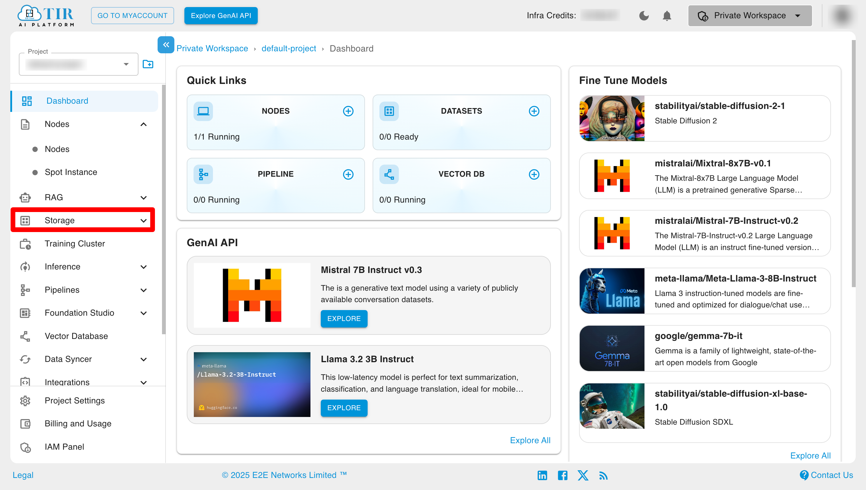Click the Pipeline icon in Quick Links
866x490 pixels.
point(203,174)
